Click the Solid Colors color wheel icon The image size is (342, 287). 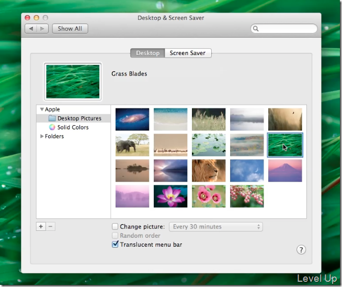click(x=52, y=127)
